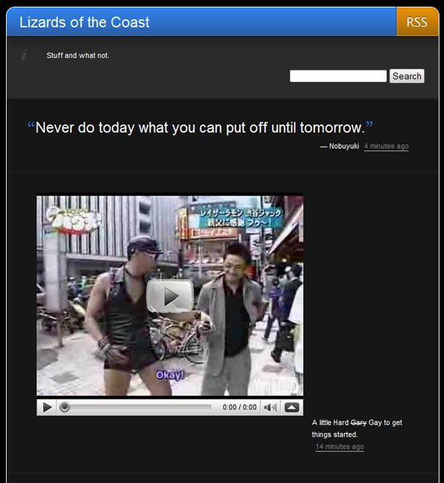The image size is (444, 483).
Task: Open the '14 minutes ago' post permalink
Action: click(x=340, y=447)
